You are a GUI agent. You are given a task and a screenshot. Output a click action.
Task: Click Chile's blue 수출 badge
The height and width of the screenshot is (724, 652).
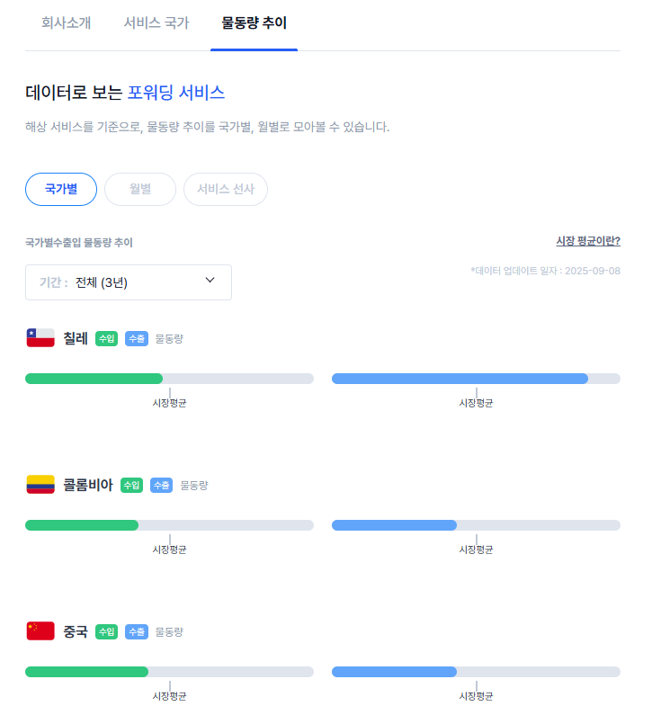point(137,339)
